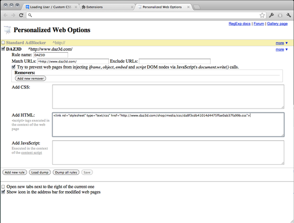Click the browser forward arrow
The height and width of the screenshot is (223, 294).
point(13,15)
